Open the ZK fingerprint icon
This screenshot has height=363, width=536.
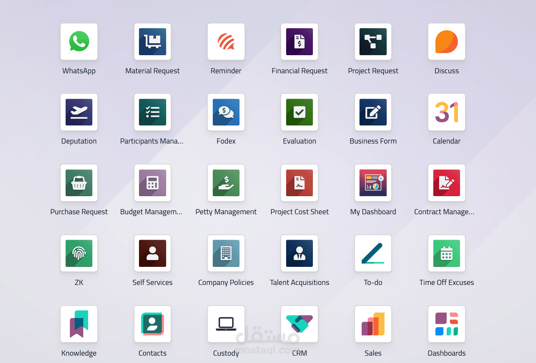pos(79,253)
